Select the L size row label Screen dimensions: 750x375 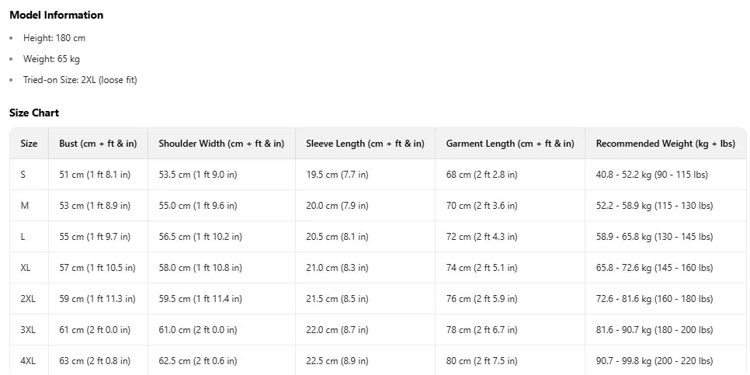23,237
